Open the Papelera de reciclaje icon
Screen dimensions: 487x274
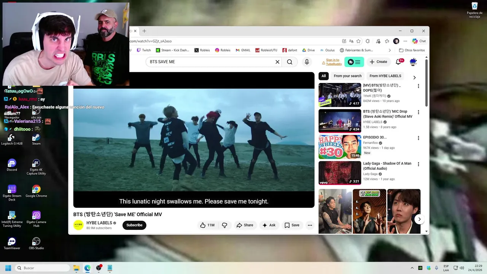coord(474,10)
